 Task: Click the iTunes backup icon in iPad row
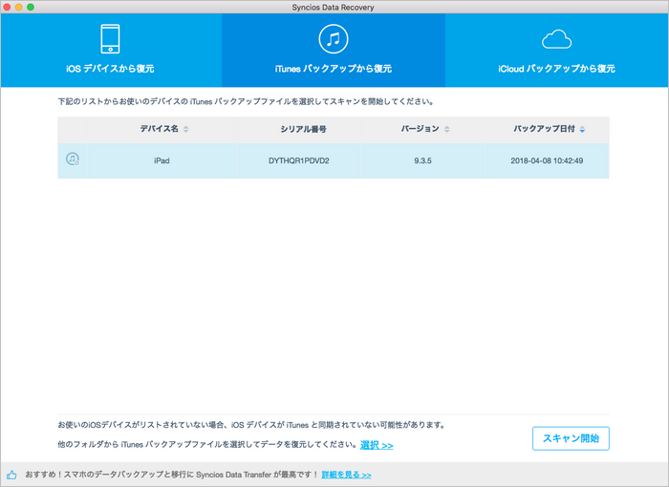[x=73, y=159]
